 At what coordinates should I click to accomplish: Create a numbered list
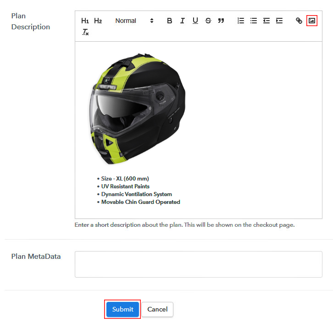[241, 21]
